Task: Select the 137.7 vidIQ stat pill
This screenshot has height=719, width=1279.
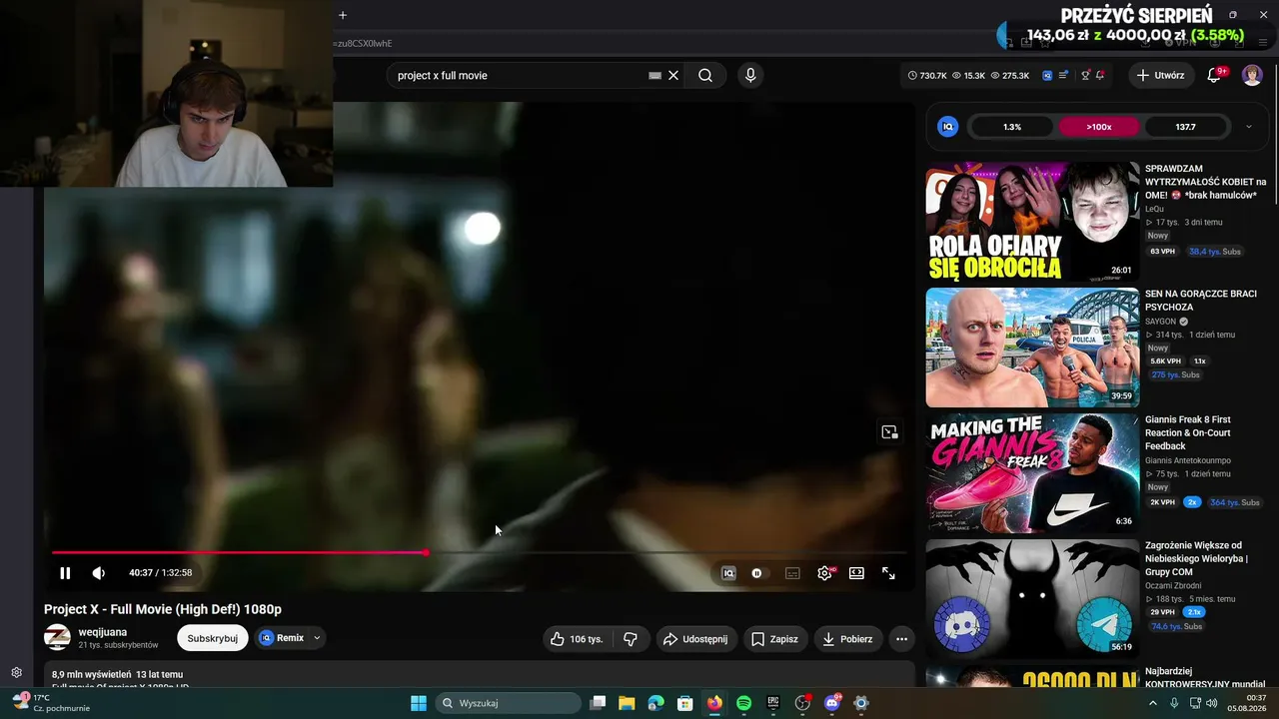Action: 1186,127
